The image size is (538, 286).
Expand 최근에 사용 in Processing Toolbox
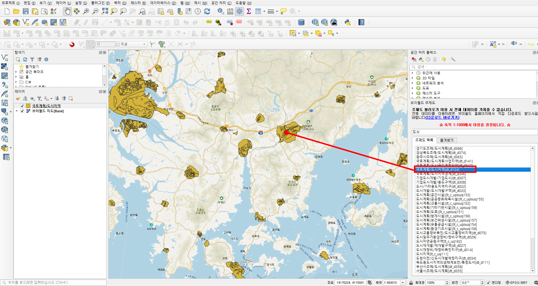(412, 73)
